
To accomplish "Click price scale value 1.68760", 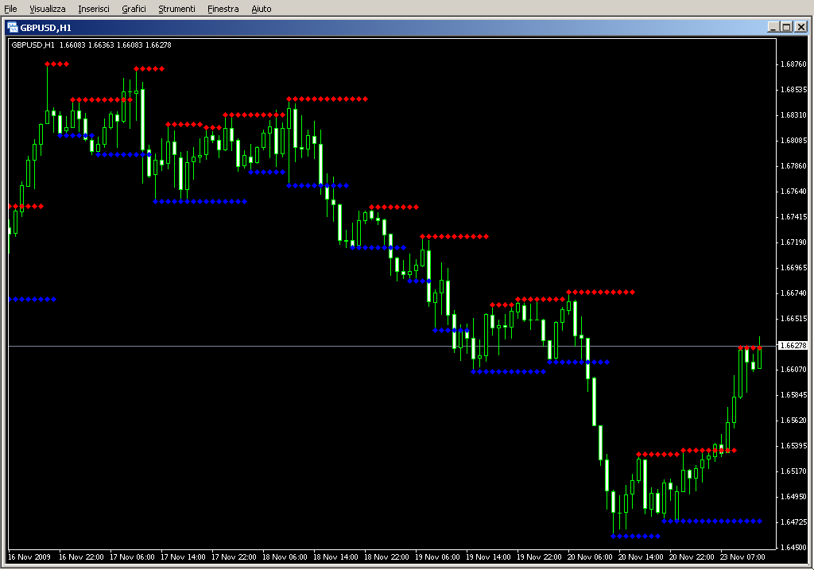I will (x=794, y=64).
